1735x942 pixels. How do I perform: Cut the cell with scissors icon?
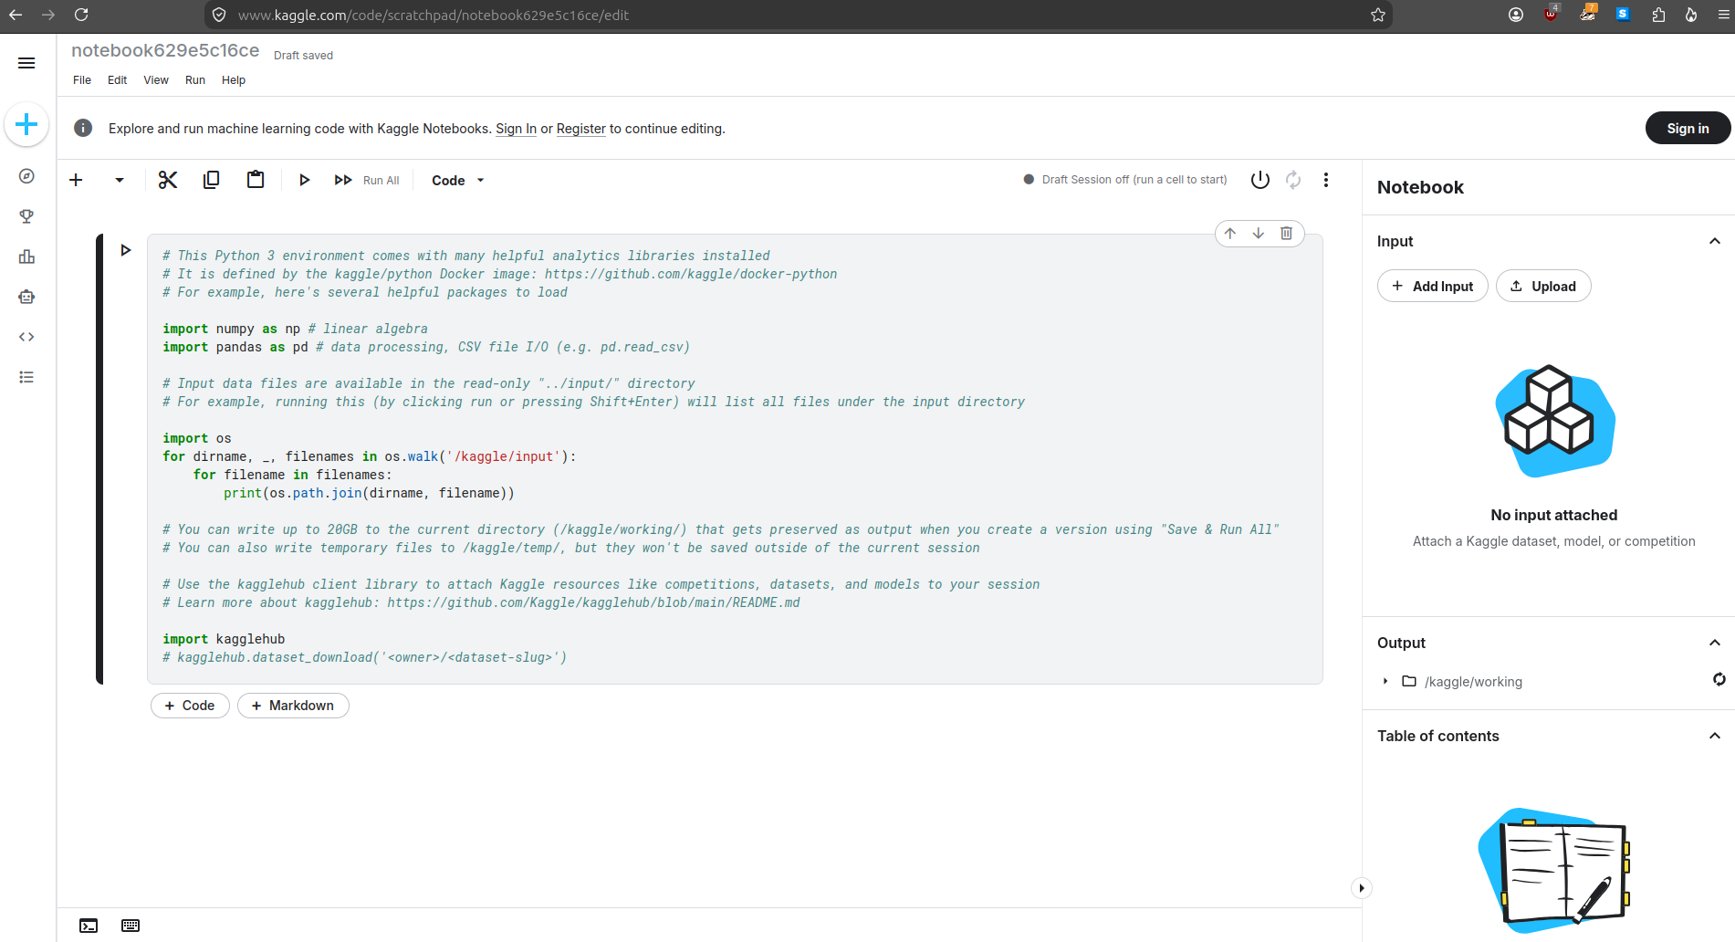pyautogui.click(x=168, y=180)
